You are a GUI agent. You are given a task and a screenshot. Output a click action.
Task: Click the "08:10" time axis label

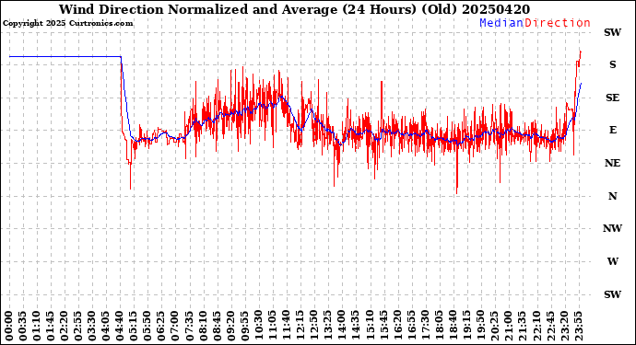click(x=203, y=326)
